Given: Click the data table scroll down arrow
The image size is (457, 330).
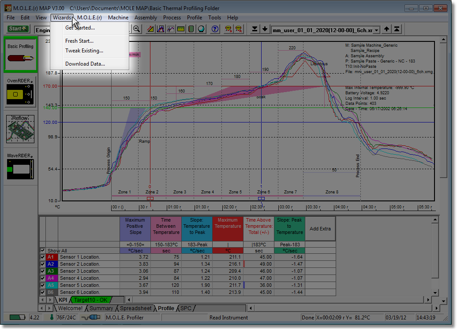Looking at the screenshot, I should (x=435, y=293).
